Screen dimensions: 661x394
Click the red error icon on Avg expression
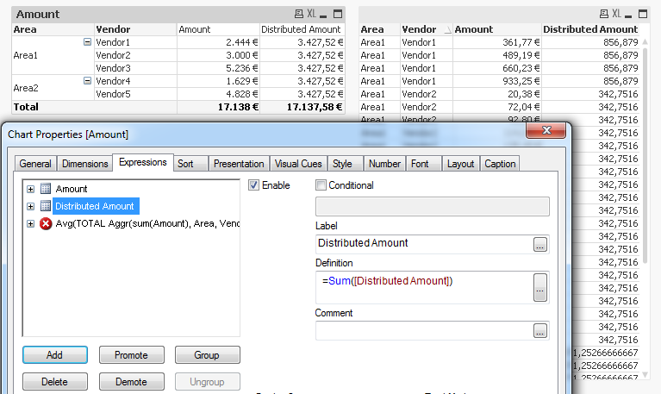click(47, 223)
